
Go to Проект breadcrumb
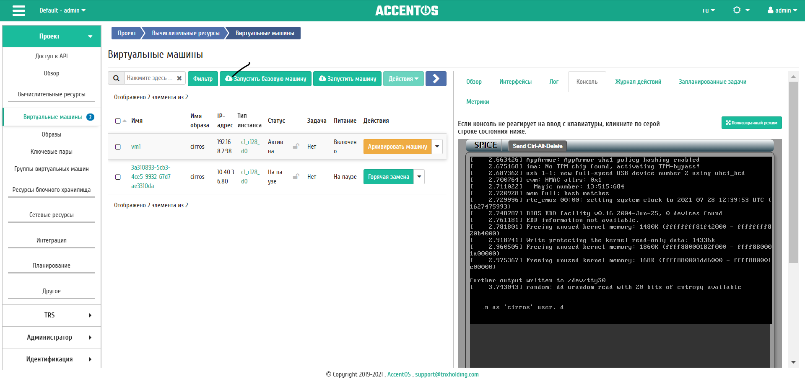tap(127, 33)
